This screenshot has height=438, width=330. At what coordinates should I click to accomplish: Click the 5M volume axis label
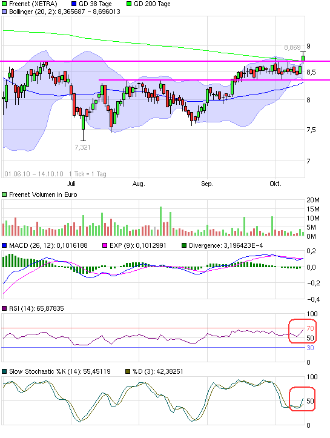pyautogui.click(x=313, y=227)
